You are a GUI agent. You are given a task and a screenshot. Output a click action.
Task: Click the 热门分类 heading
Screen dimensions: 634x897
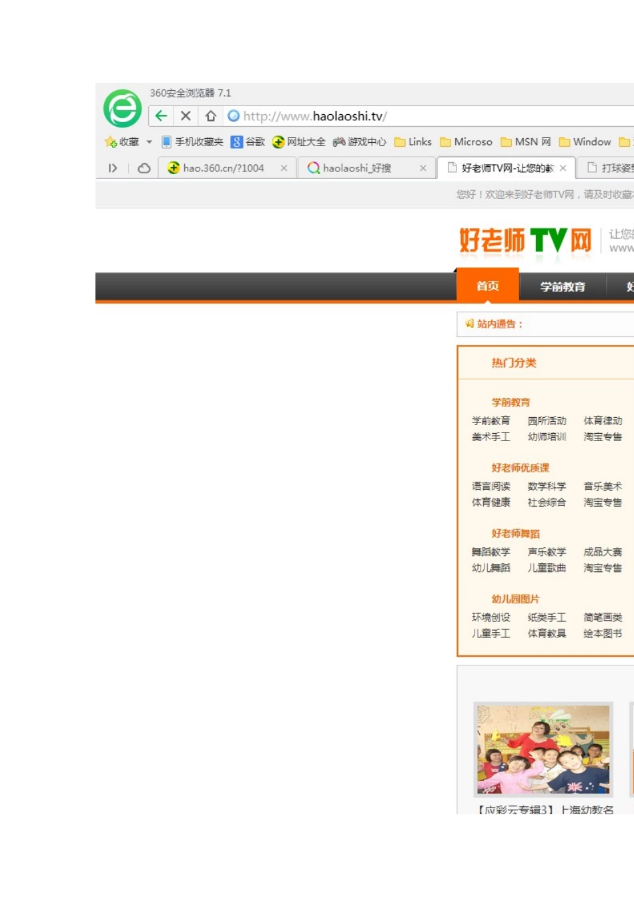click(514, 362)
